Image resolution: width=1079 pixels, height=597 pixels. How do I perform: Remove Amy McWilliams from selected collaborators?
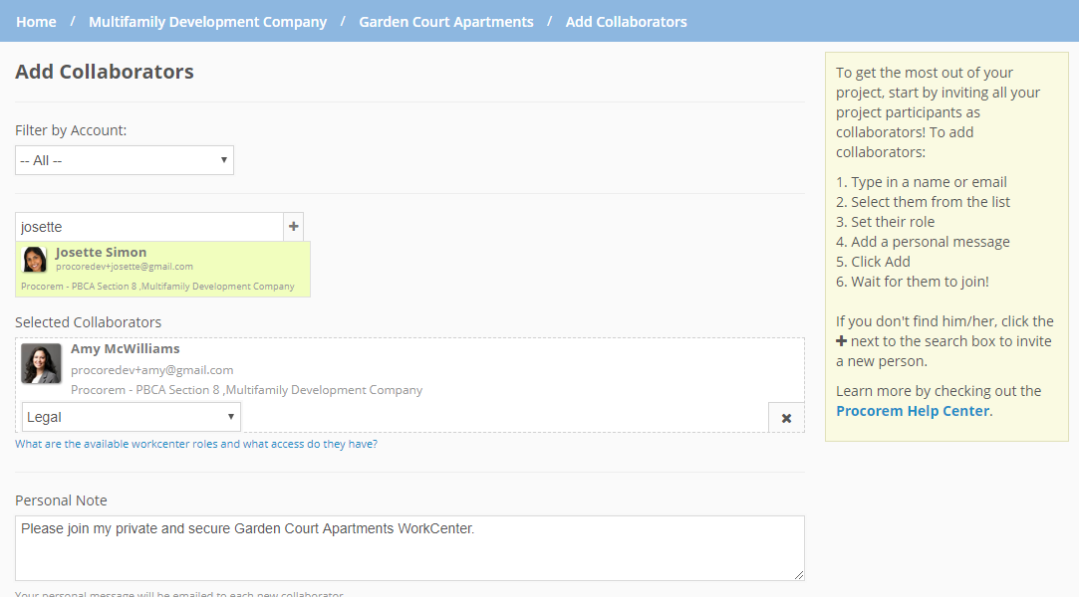click(785, 418)
